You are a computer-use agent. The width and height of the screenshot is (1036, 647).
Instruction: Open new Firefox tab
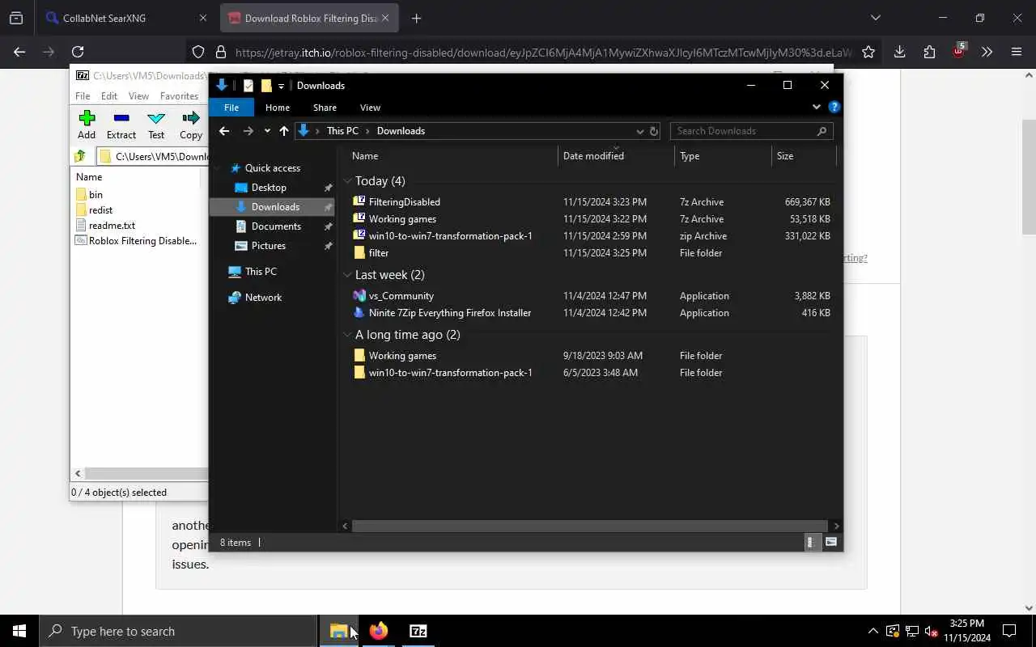point(416,18)
